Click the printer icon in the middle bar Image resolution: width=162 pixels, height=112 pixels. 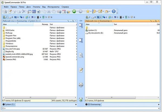tap(81, 85)
